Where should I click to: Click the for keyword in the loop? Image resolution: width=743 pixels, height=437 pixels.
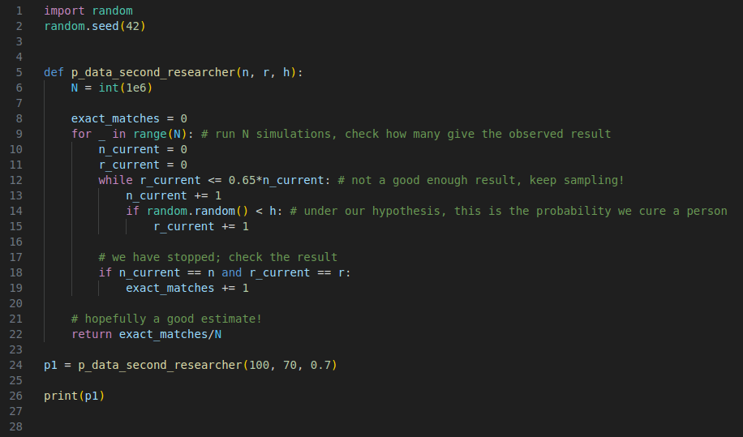click(81, 135)
